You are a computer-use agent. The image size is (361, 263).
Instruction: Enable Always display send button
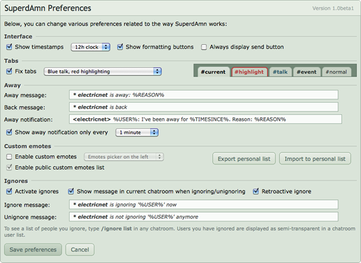(204, 47)
